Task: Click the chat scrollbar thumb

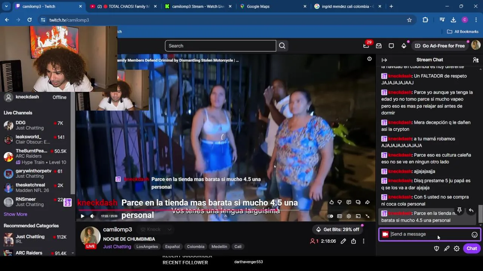Action: point(480,214)
